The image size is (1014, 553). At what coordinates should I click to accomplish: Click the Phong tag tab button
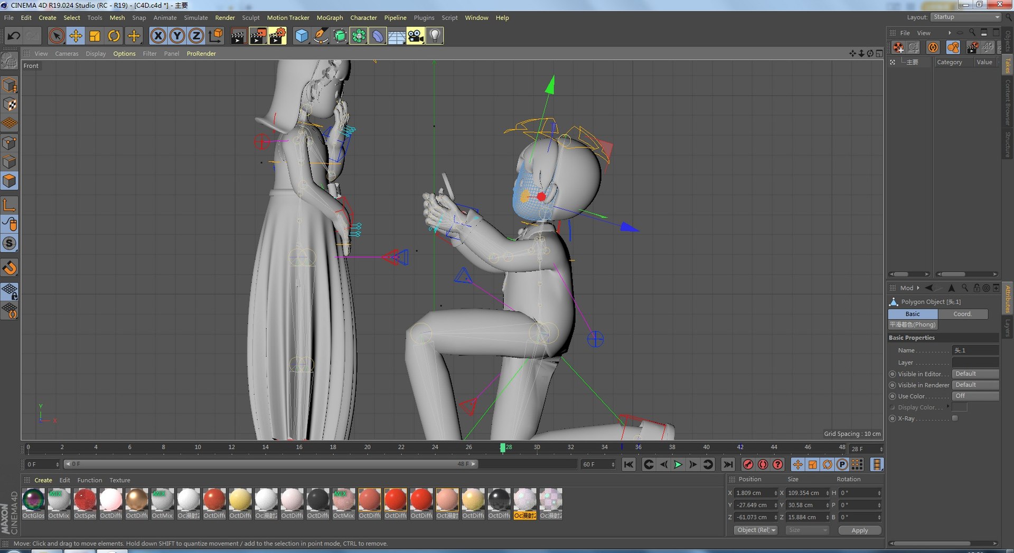click(x=913, y=325)
